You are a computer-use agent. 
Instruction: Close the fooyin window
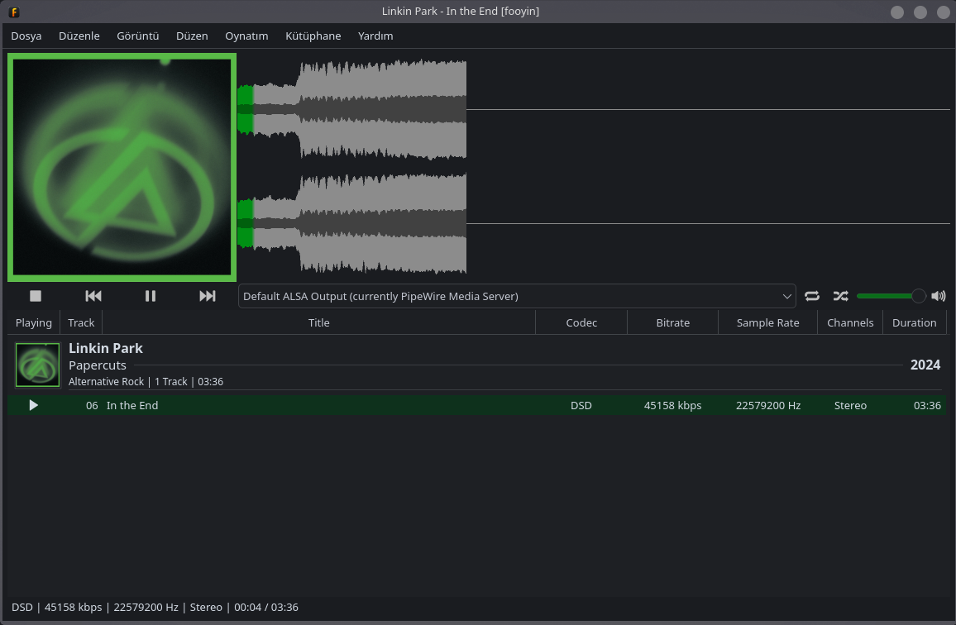point(944,12)
